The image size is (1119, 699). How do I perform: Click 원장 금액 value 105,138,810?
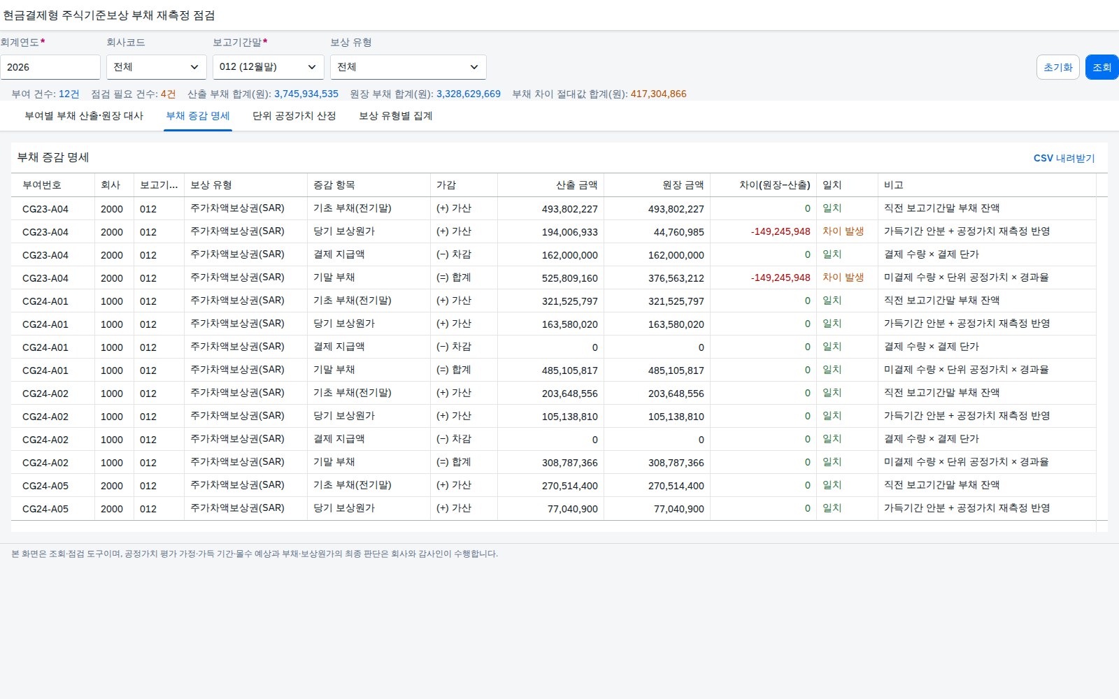[x=676, y=417]
